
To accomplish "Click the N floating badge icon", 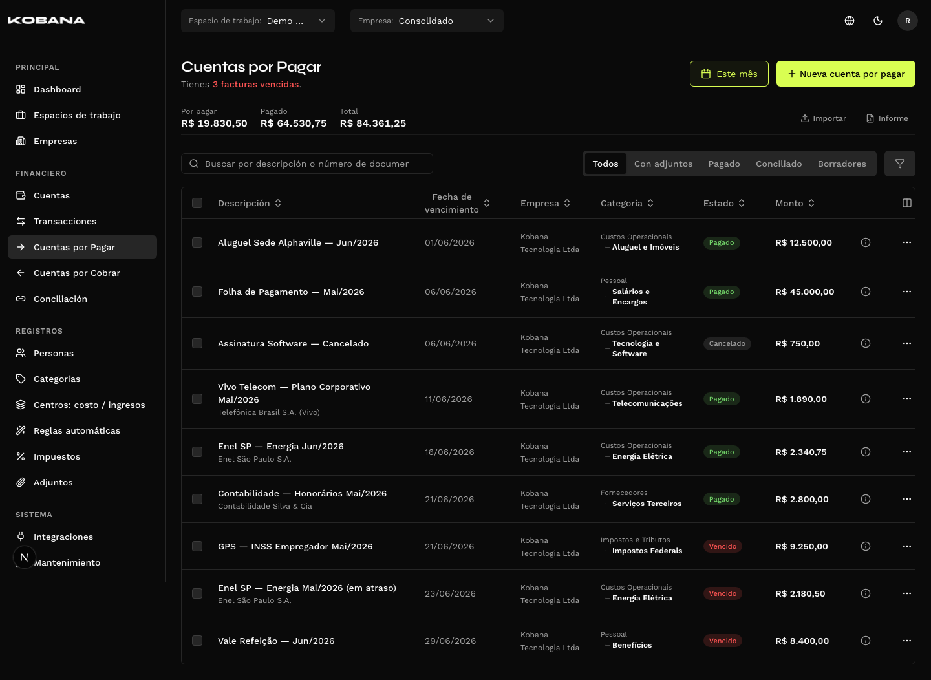I will (x=25, y=557).
